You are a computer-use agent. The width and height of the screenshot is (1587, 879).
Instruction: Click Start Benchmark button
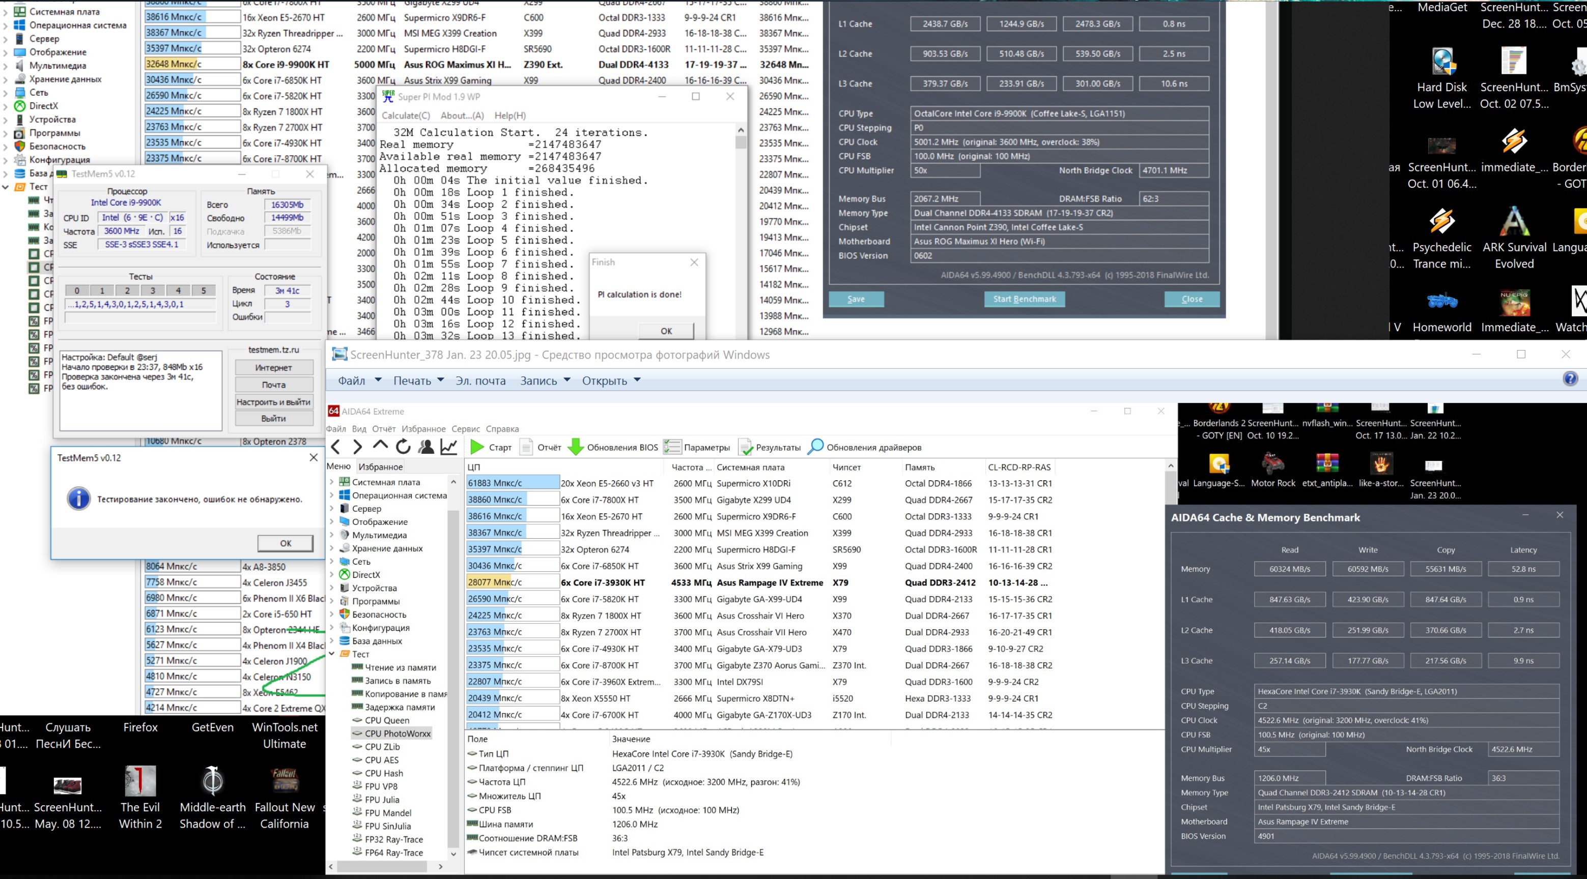click(x=1024, y=299)
